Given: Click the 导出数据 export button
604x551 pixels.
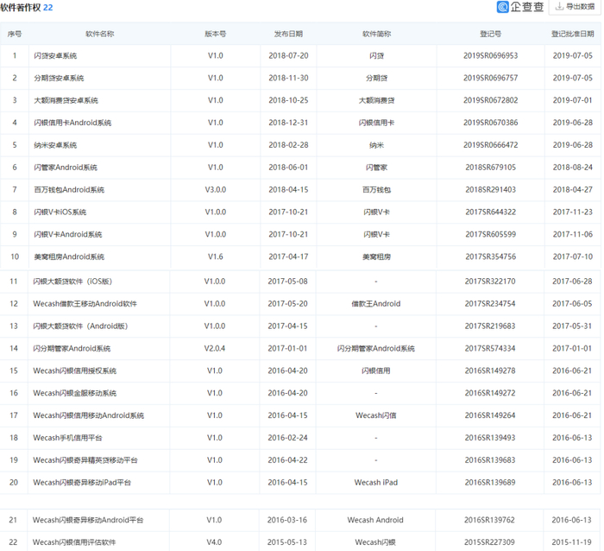Looking at the screenshot, I should (x=575, y=7).
